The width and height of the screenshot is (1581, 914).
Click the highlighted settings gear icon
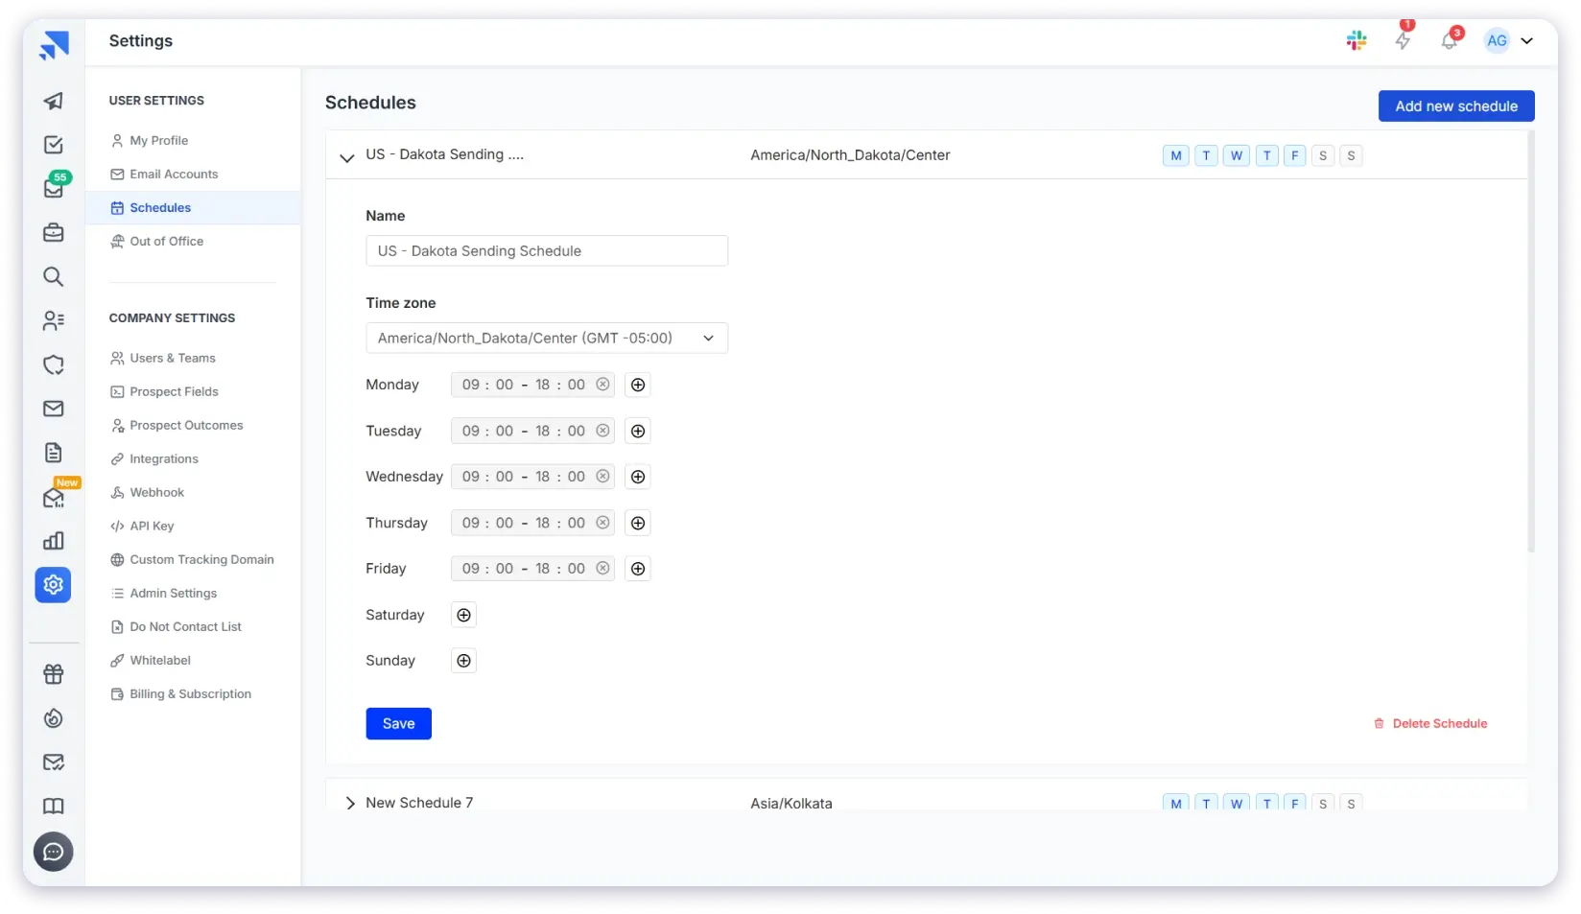coord(54,584)
